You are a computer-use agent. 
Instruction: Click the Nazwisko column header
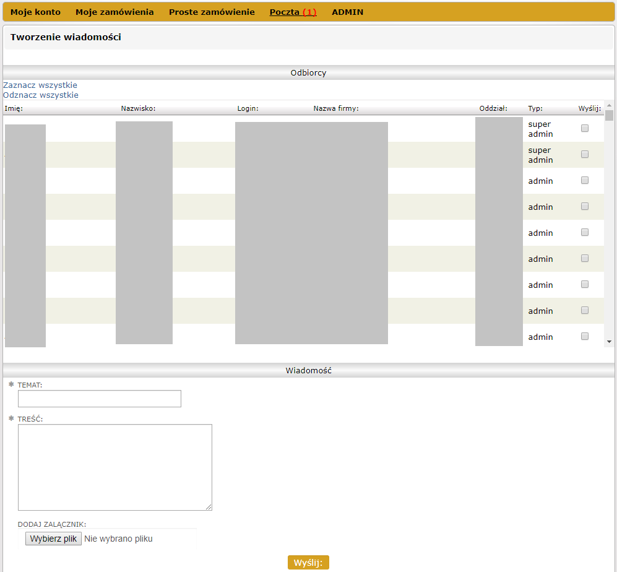[138, 108]
